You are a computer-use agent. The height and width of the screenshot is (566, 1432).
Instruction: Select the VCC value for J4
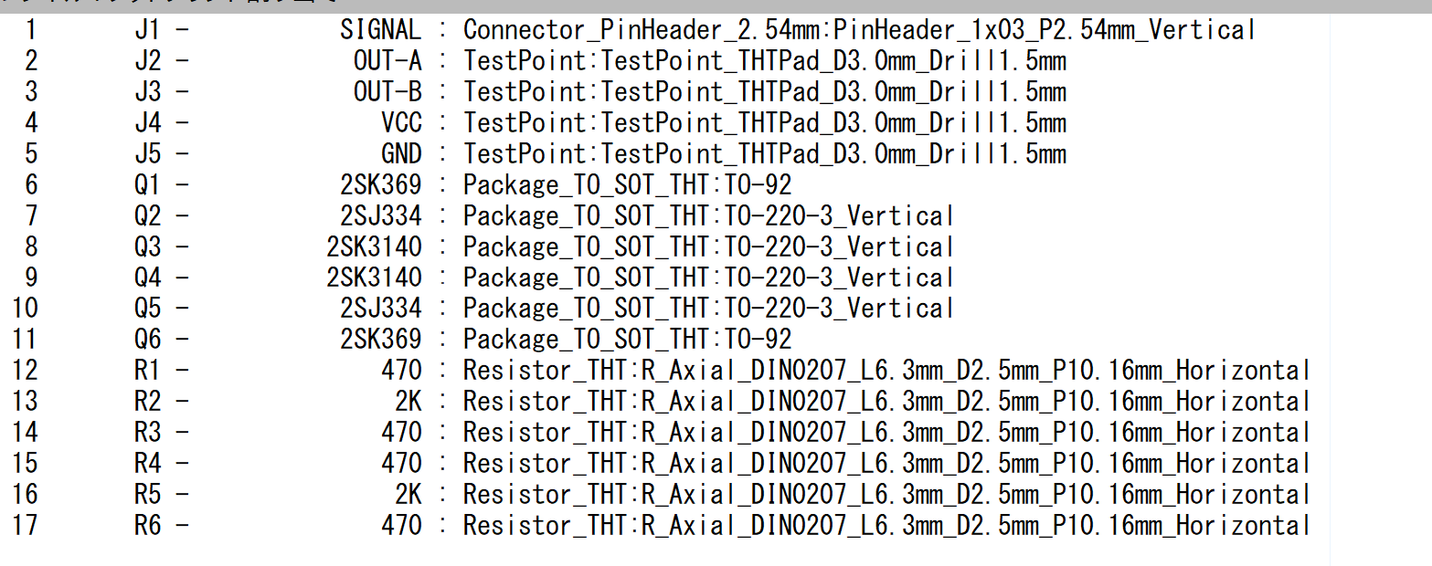(401, 123)
